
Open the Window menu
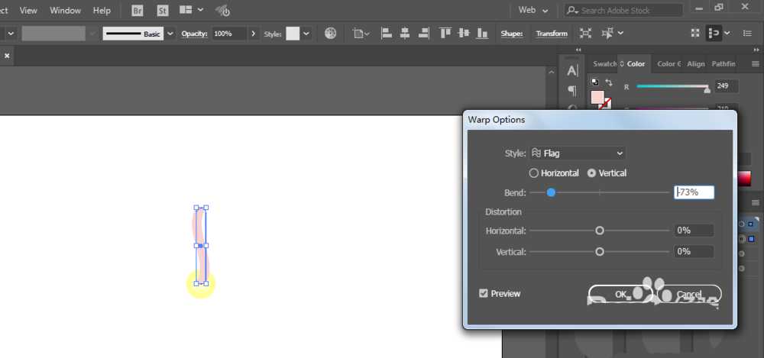click(x=65, y=11)
